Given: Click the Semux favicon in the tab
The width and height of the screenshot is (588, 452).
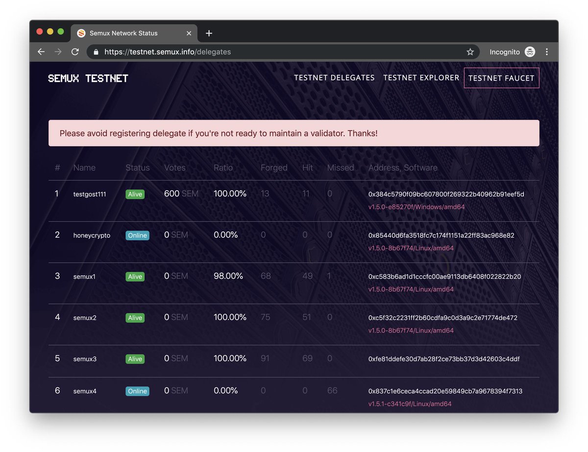Looking at the screenshot, I should (x=81, y=33).
